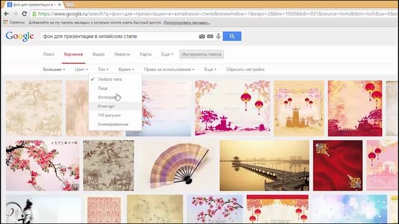Close the current browser tab
The width and height of the screenshot is (399, 224).
60,4
